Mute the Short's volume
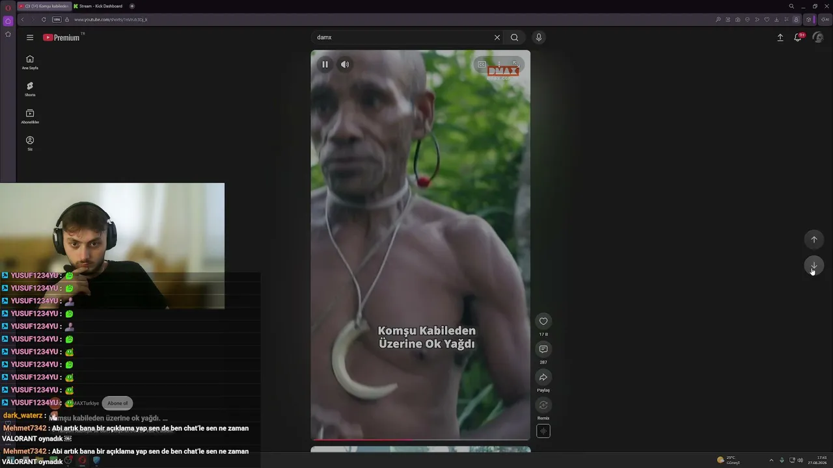Image resolution: width=833 pixels, height=468 pixels. click(345, 64)
